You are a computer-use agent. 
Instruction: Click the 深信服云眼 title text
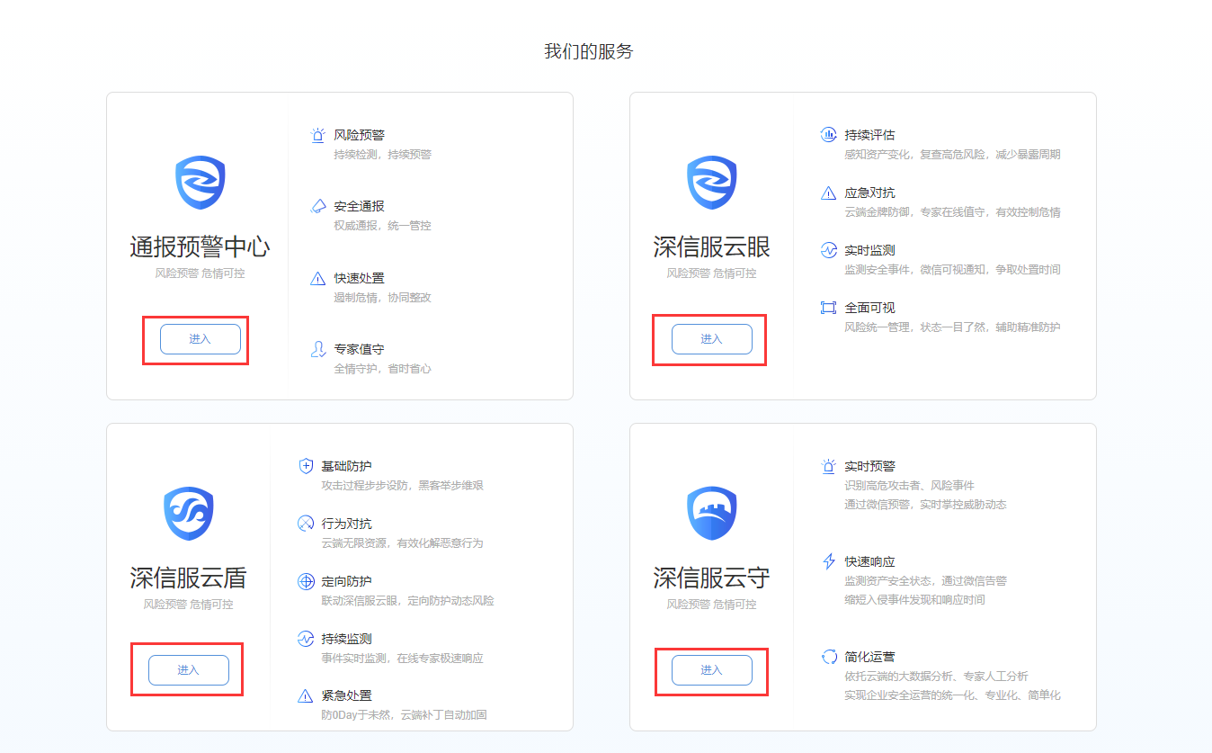point(711,247)
